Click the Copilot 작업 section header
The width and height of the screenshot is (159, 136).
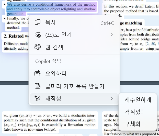pos(48,61)
